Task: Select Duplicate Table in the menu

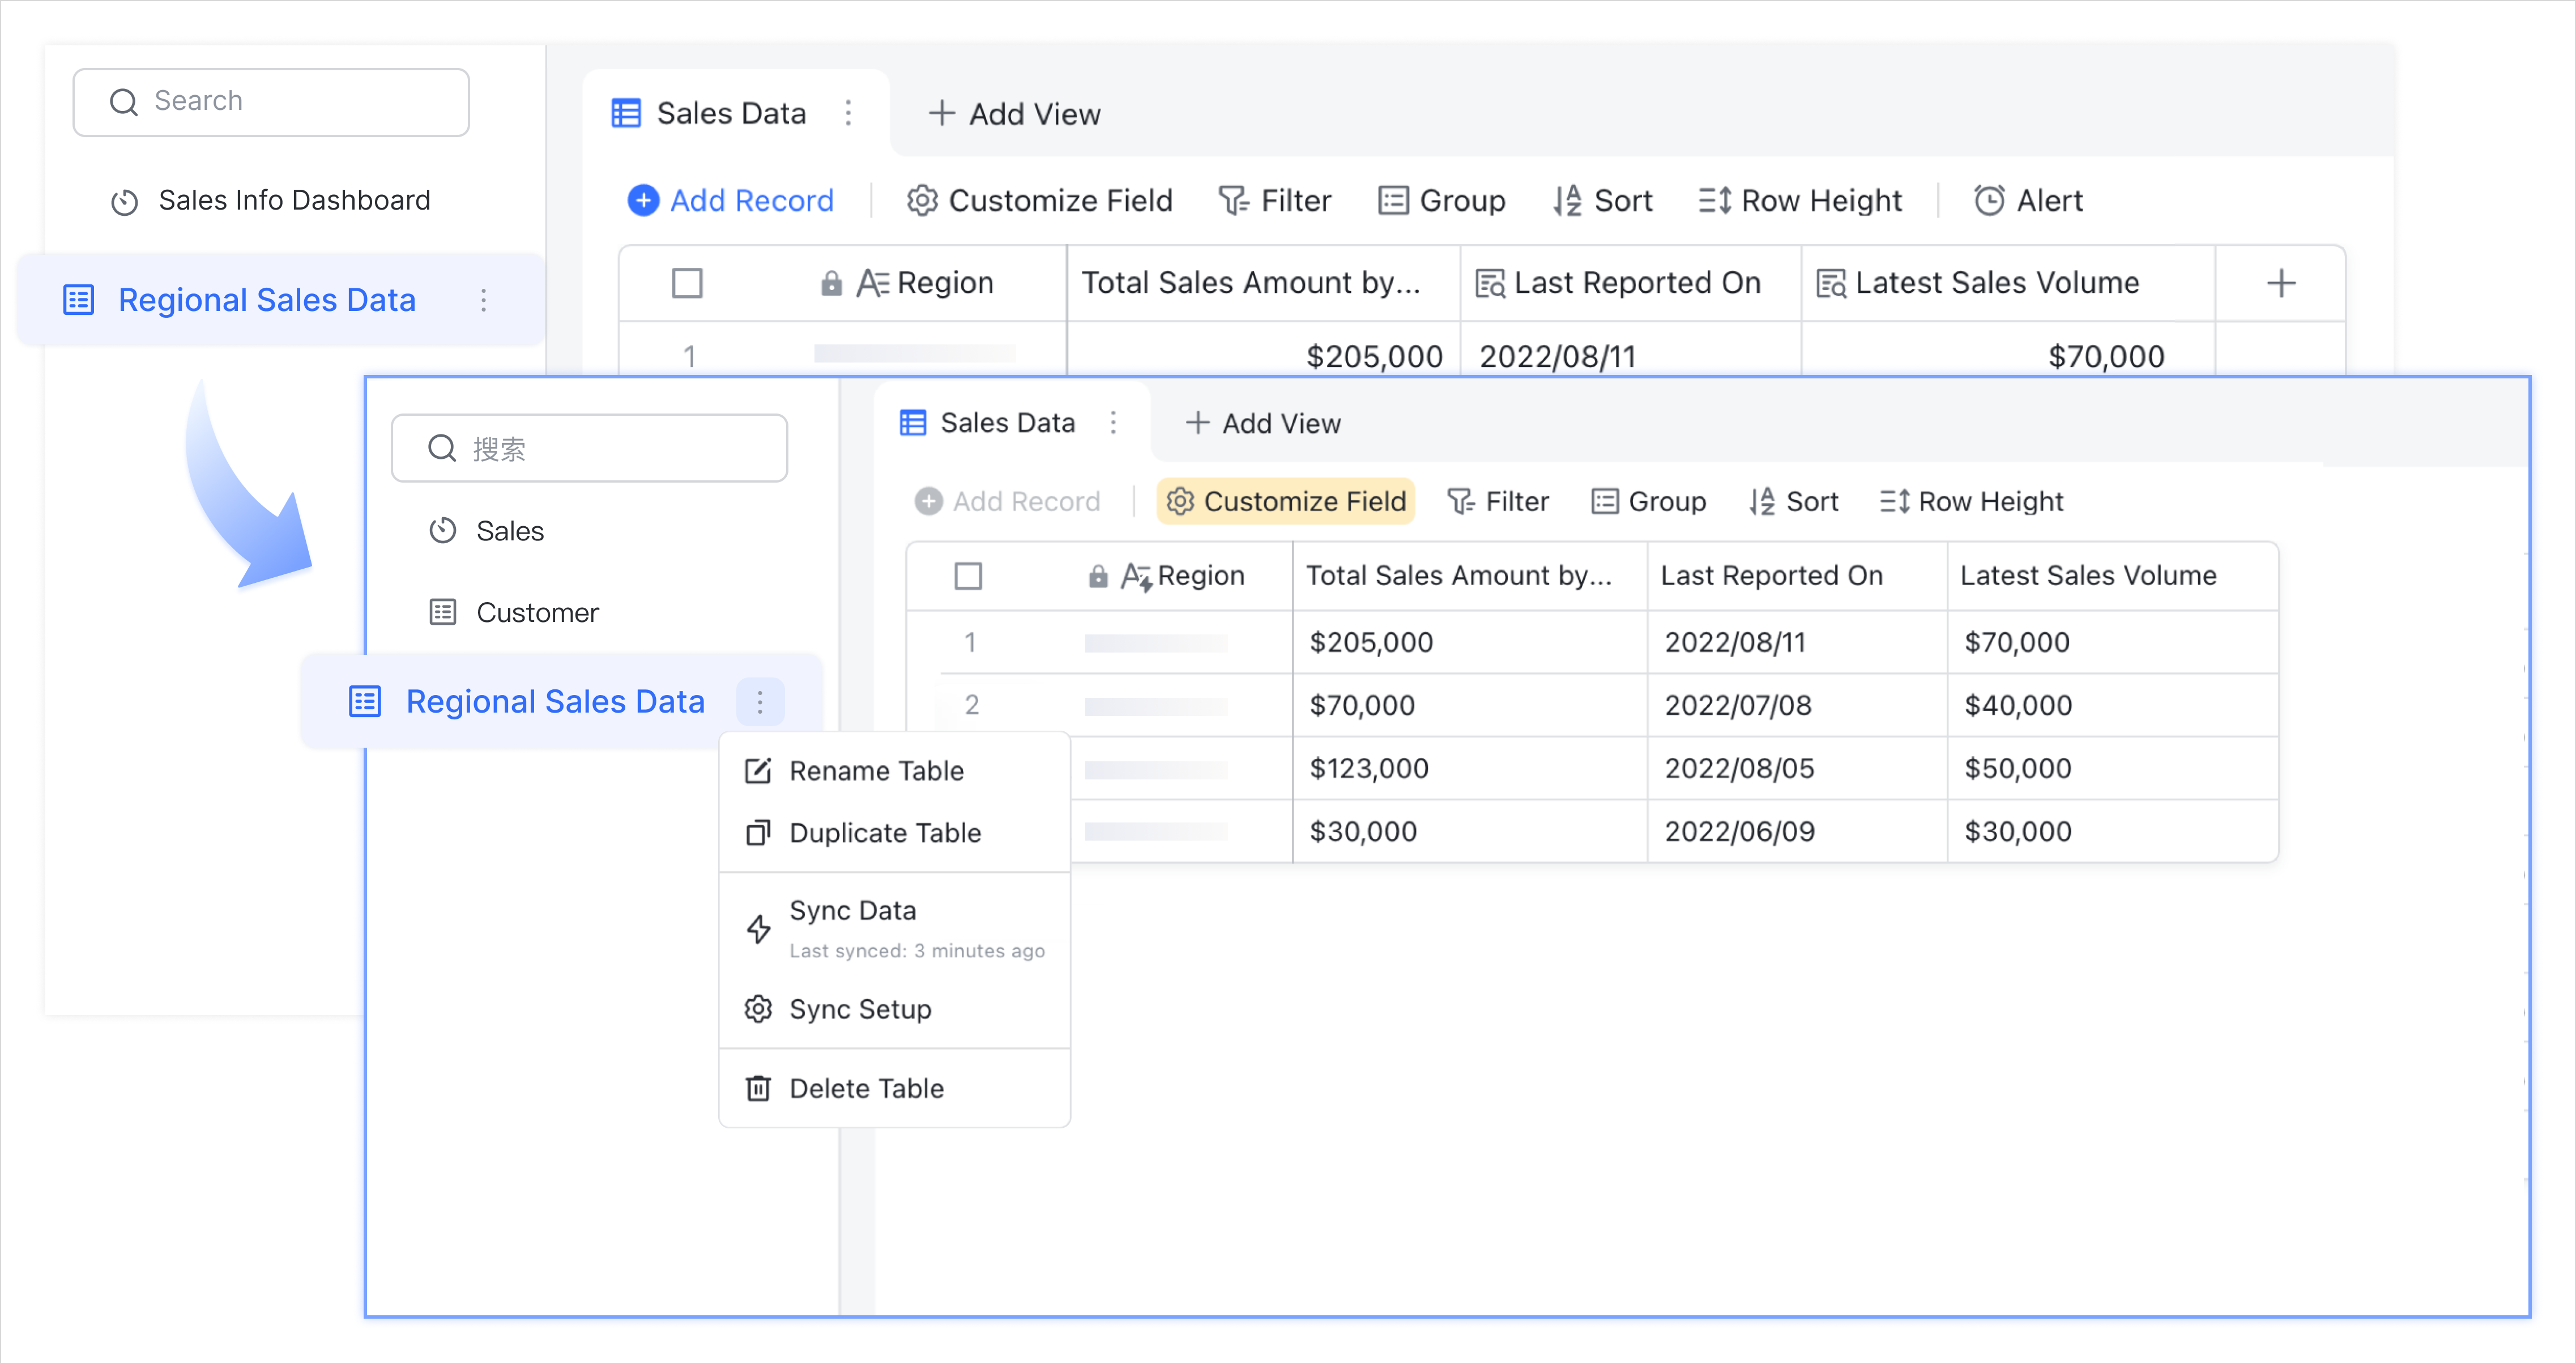Action: (884, 832)
